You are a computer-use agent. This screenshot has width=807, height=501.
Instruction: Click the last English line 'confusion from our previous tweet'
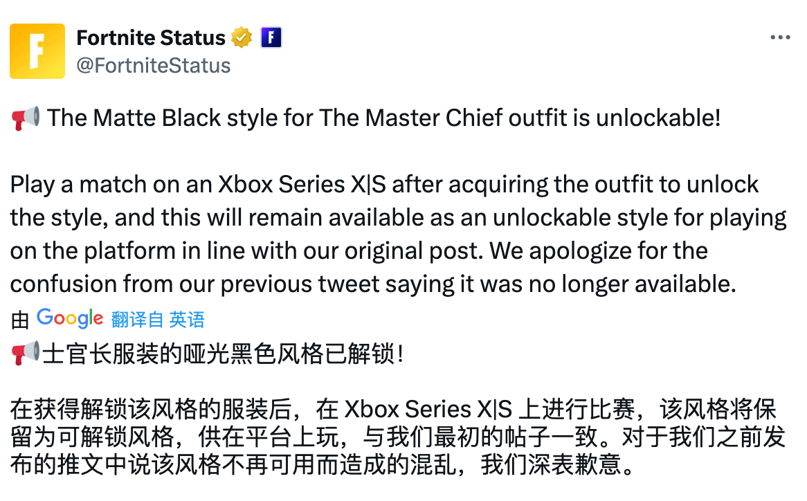coord(194,284)
